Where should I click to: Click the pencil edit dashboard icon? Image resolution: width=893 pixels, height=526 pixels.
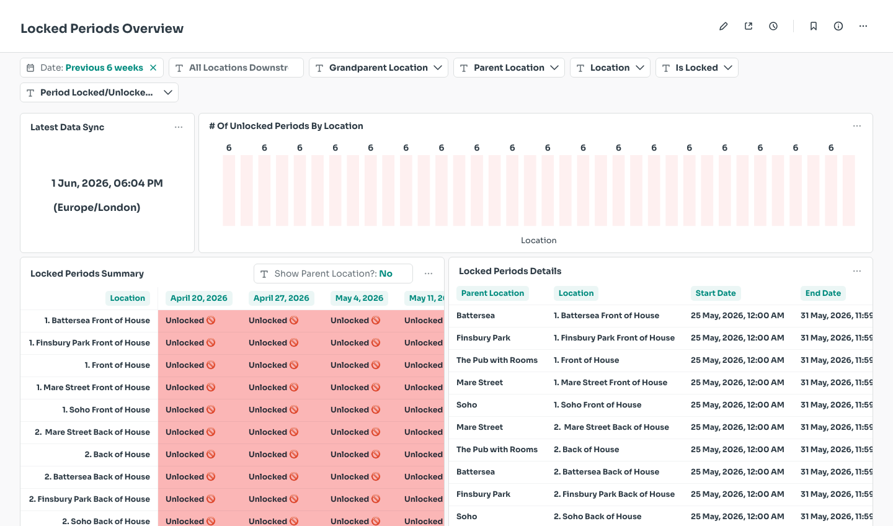pyautogui.click(x=723, y=26)
